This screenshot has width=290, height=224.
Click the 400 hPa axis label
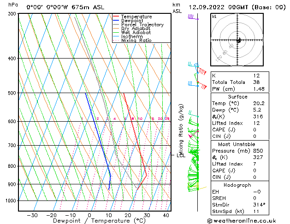[13, 59]
